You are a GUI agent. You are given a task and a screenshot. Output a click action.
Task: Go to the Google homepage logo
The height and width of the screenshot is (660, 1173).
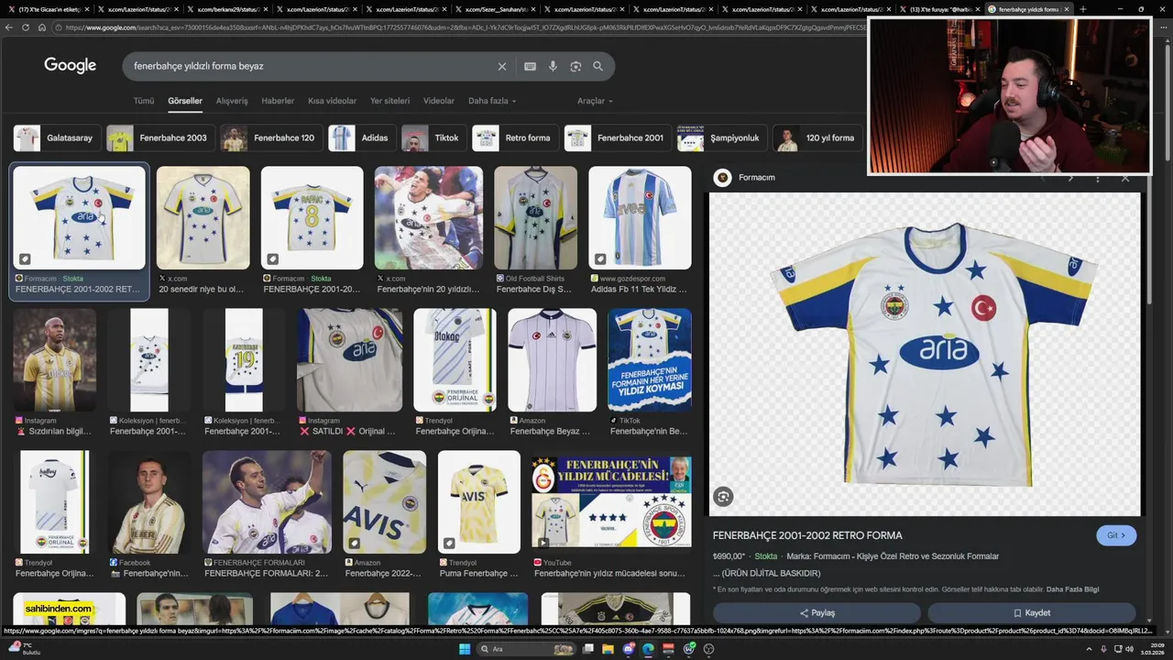coord(70,65)
